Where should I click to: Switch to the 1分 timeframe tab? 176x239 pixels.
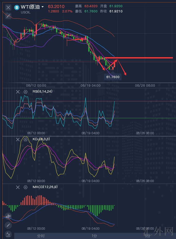[94, 236]
